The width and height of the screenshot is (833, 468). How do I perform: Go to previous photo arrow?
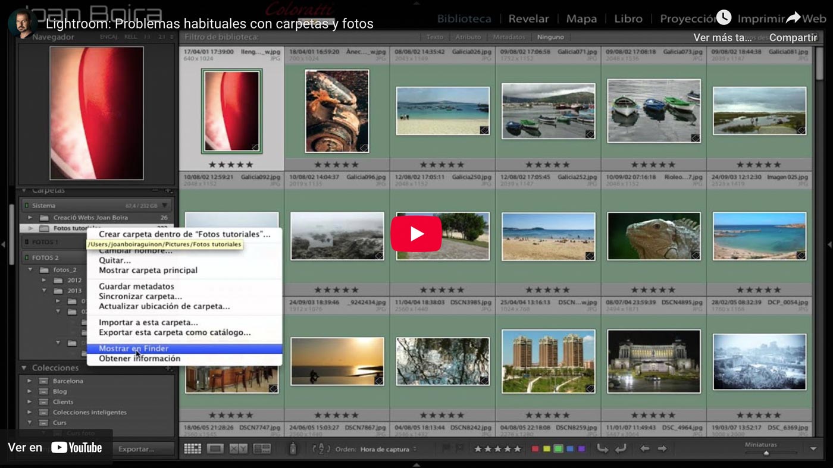click(x=644, y=449)
